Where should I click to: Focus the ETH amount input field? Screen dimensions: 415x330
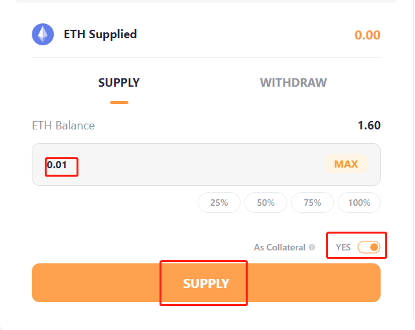182,164
